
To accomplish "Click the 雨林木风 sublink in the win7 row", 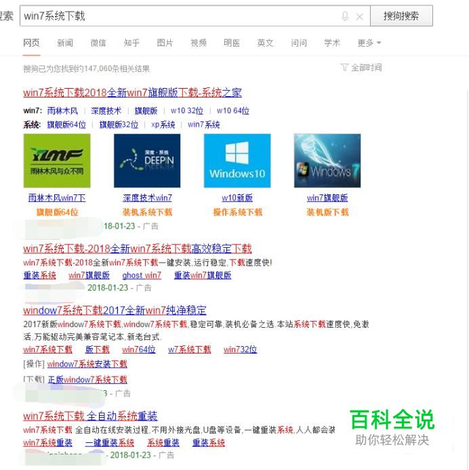I will [x=62, y=111].
